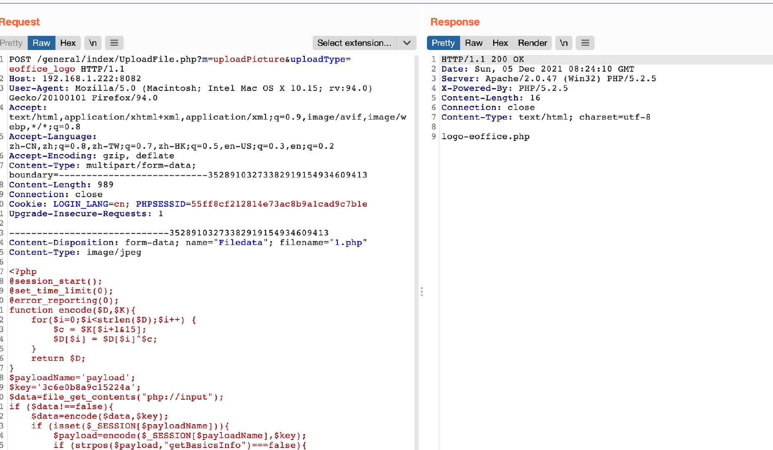
Task: Click the Content-Length 989 header line
Action: tap(61, 185)
